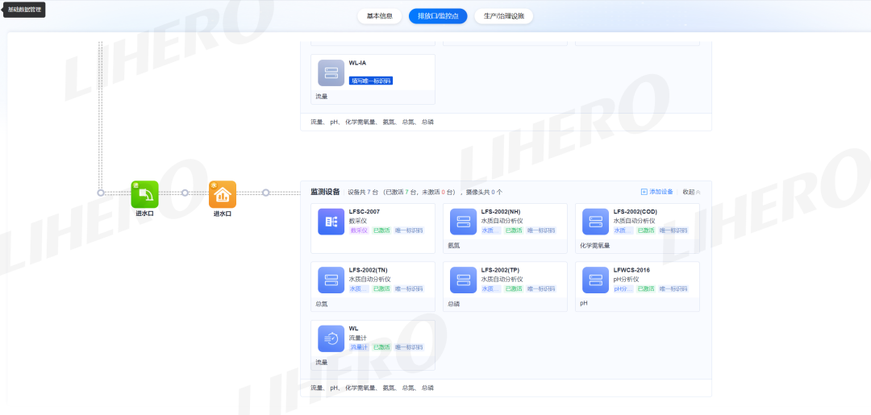Screen dimensions: 871x415
Task: Open the 生产/治理设施 tab
Action: pyautogui.click(x=503, y=16)
